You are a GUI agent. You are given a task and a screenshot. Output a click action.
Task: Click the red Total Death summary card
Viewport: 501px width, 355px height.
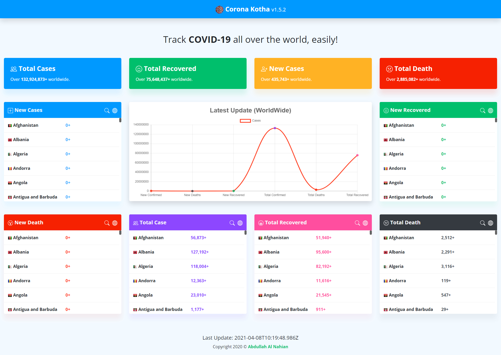pos(438,73)
